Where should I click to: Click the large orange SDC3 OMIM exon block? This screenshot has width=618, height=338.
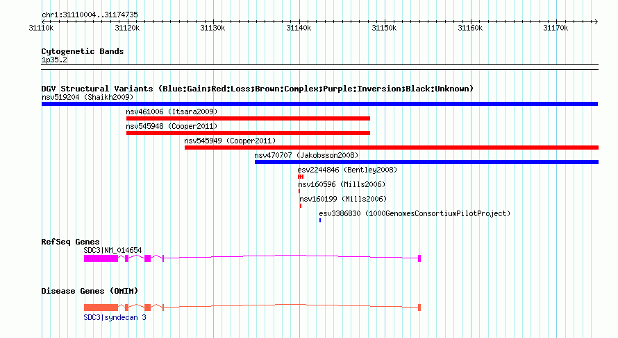pos(101,308)
